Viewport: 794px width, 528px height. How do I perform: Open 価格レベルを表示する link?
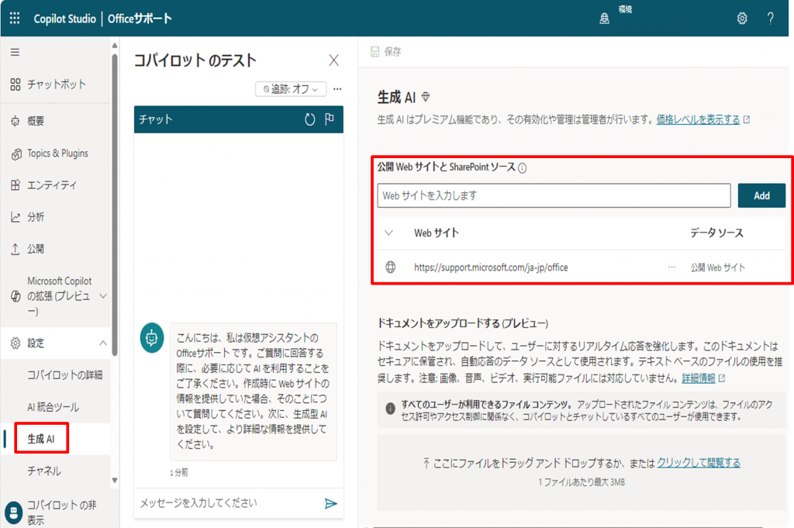[x=698, y=119]
